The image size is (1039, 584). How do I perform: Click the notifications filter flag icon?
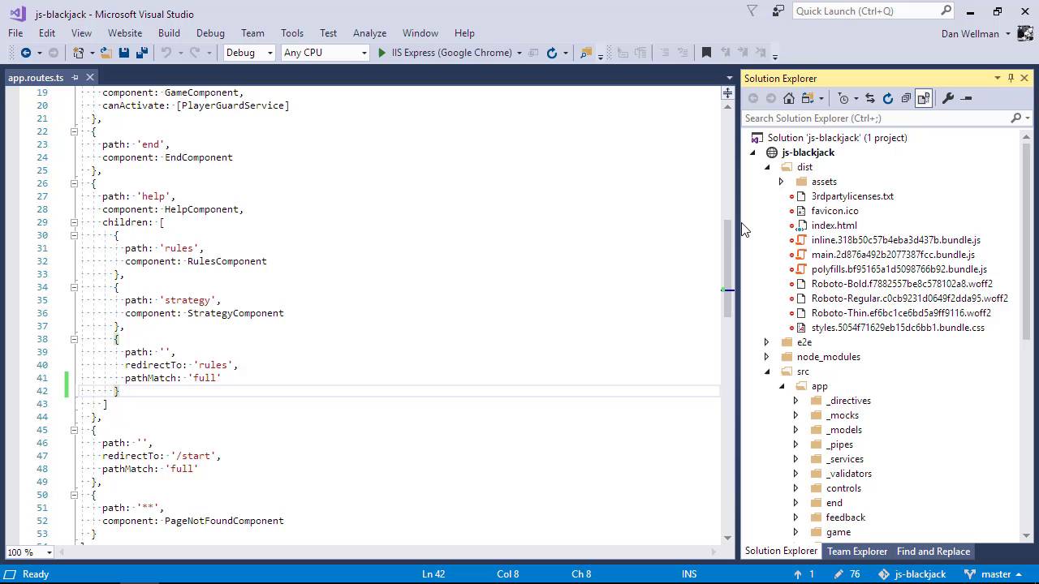(x=752, y=11)
